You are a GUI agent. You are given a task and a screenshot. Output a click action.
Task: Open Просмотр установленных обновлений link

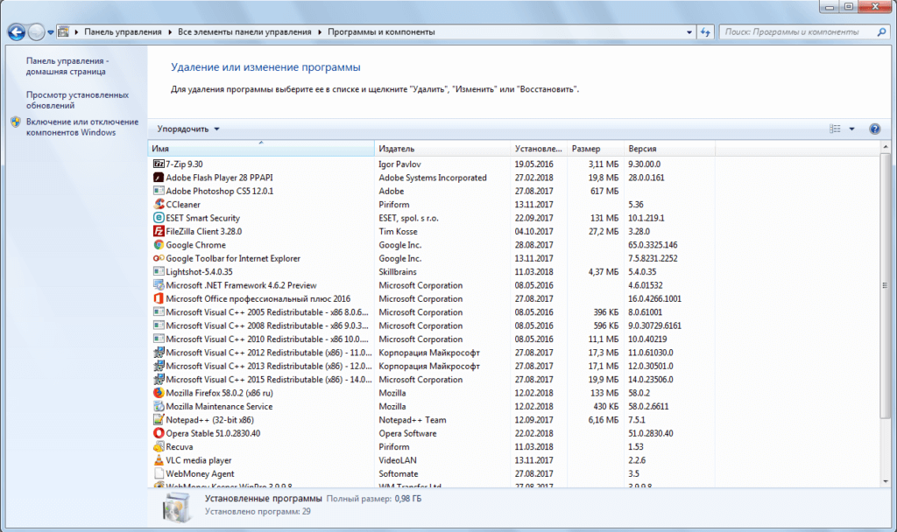pyautogui.click(x=77, y=100)
